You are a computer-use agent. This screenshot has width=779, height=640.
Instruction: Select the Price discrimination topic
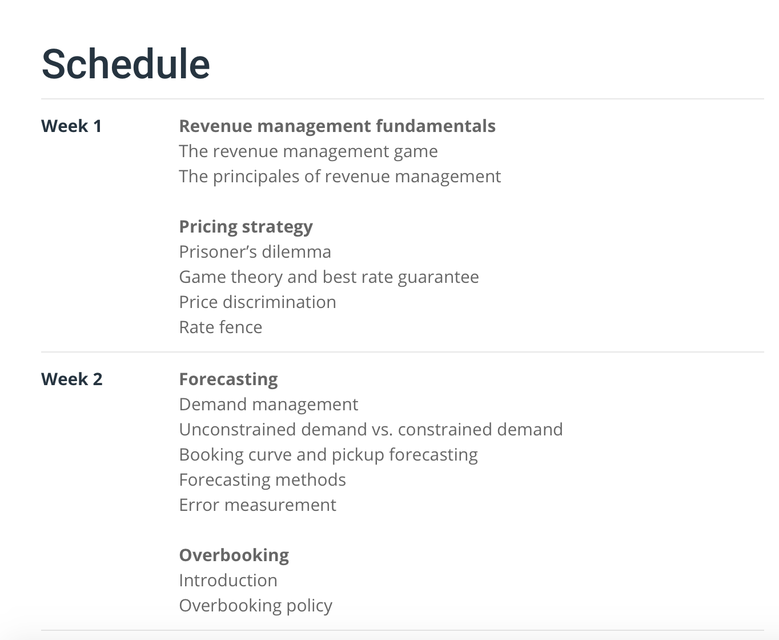click(x=258, y=302)
